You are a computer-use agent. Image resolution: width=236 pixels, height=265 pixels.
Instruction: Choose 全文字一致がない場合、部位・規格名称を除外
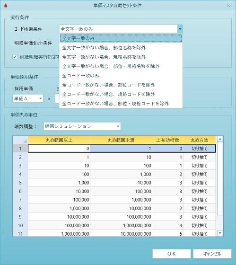pos(121,66)
